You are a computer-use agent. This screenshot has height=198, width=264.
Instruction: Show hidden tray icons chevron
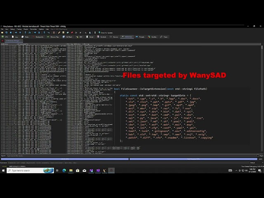click(x=236, y=170)
